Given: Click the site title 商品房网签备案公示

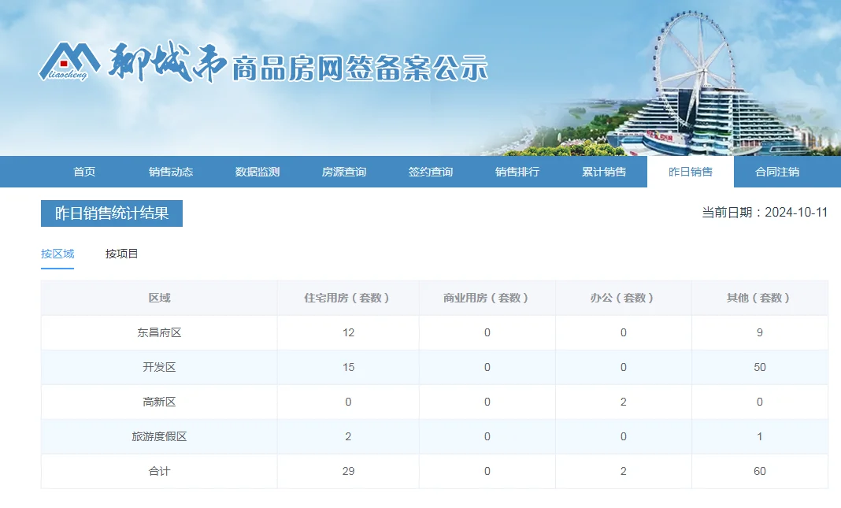Looking at the screenshot, I should [360, 69].
